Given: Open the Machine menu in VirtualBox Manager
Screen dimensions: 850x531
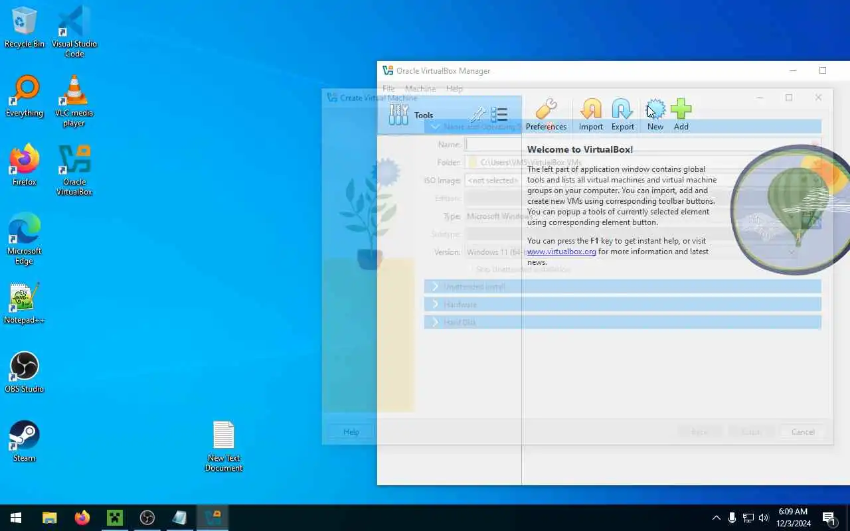Looking at the screenshot, I should 420,88.
